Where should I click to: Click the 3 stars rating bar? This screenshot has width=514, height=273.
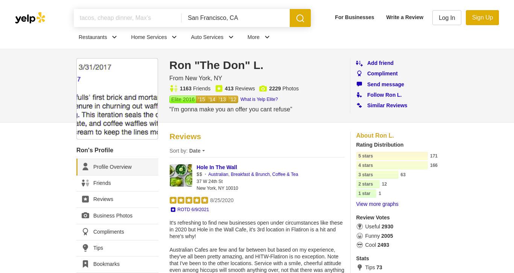click(377, 175)
